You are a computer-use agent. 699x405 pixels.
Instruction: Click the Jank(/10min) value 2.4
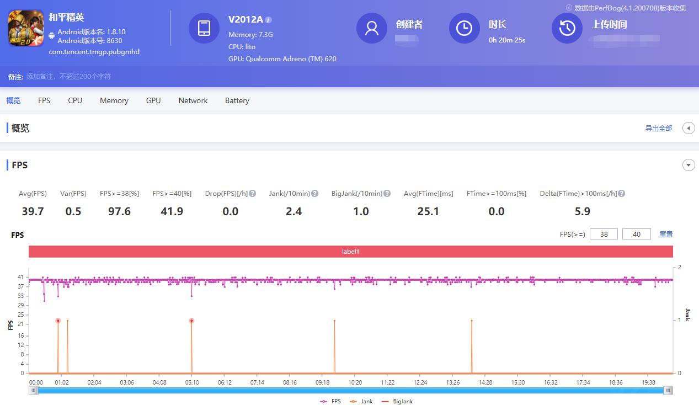(294, 211)
